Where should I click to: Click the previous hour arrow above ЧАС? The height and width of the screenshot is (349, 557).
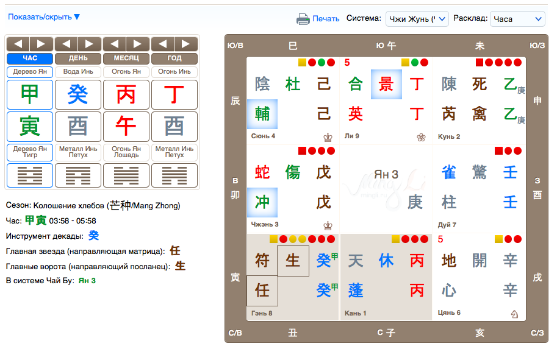coord(18,44)
